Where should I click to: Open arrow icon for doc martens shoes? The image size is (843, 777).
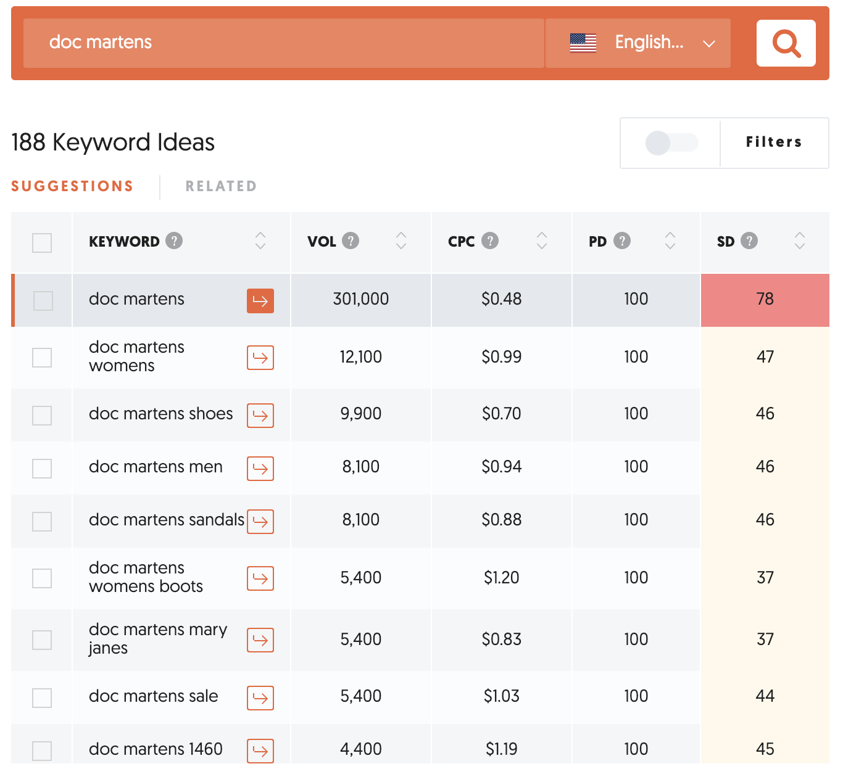[260, 416]
